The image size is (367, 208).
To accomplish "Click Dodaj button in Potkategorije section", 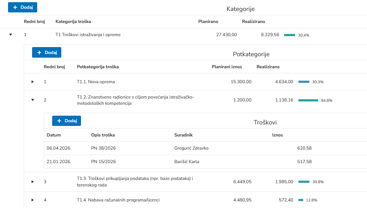I will click(x=47, y=53).
